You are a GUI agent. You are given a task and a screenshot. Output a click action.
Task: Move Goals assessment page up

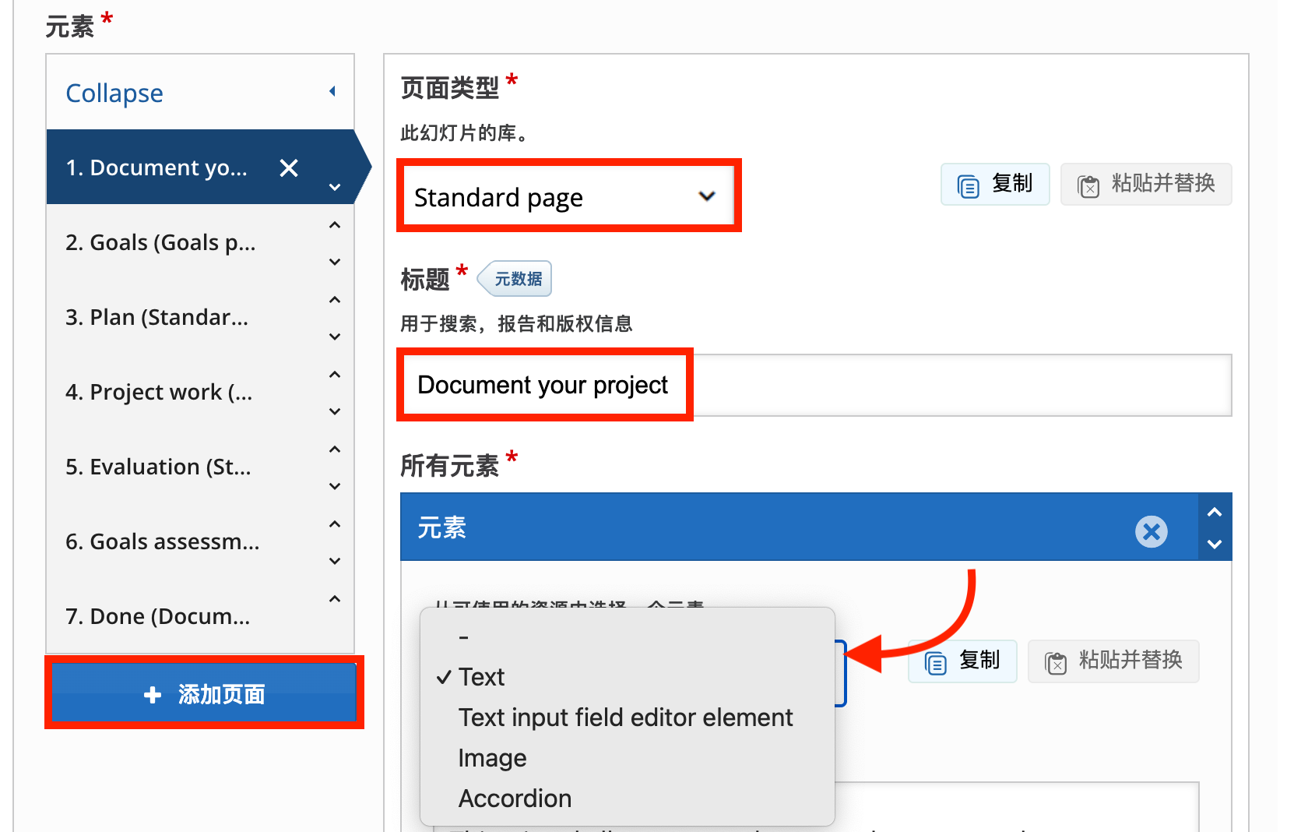(335, 525)
